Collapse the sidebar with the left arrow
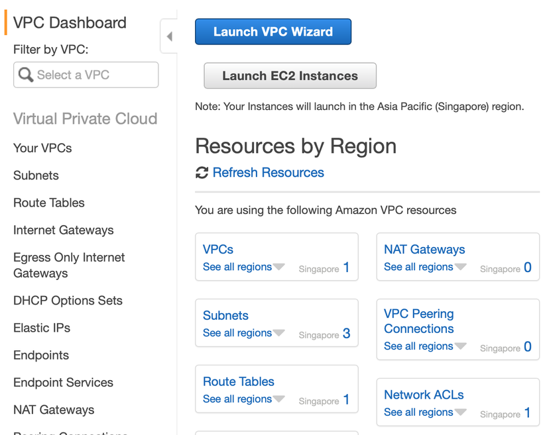547x435 pixels. pyautogui.click(x=169, y=36)
